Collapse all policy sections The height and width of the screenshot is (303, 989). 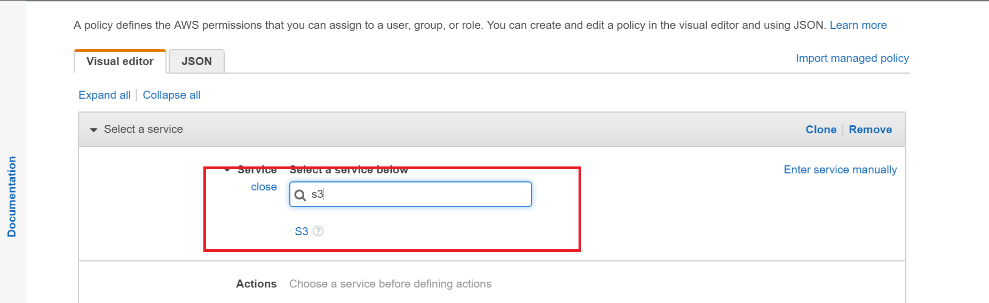click(x=171, y=95)
